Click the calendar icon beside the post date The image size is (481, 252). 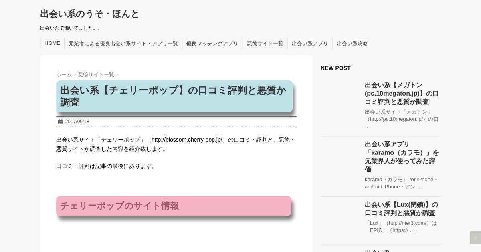click(60, 122)
